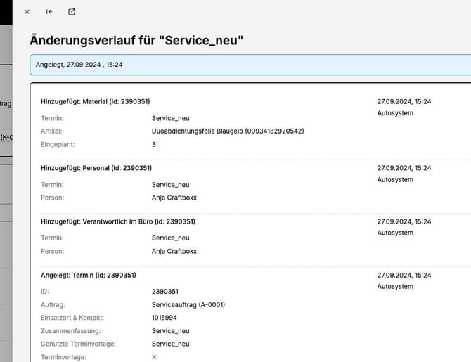Close the Änderungsverlauf panel with the X icon
Viewport: 471px width, 362px height.
coord(27,12)
